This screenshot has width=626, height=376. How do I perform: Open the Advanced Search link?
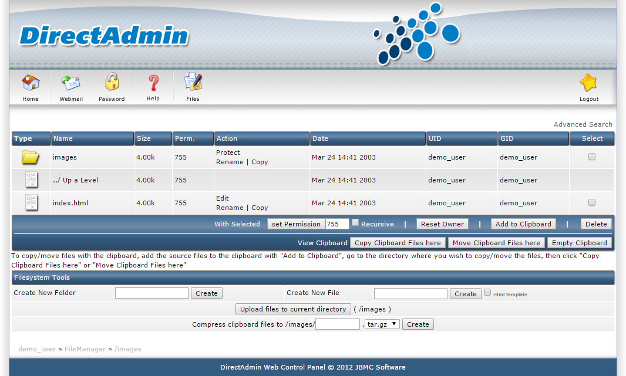pyautogui.click(x=583, y=124)
